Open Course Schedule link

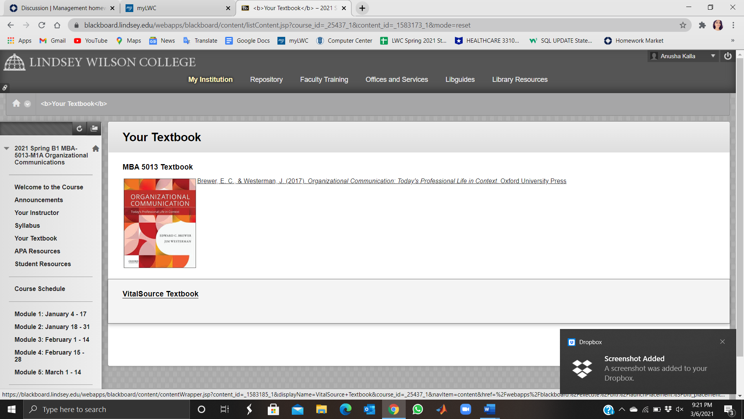point(40,289)
